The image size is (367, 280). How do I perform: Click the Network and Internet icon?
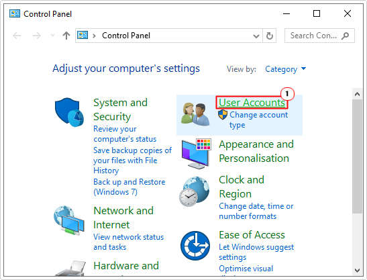pyautogui.click(x=69, y=220)
